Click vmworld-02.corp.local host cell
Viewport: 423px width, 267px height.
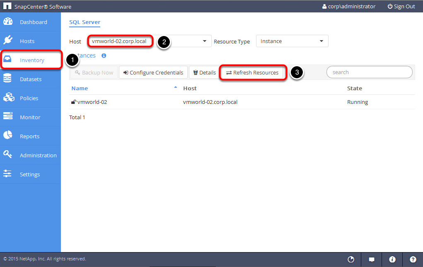210,102
